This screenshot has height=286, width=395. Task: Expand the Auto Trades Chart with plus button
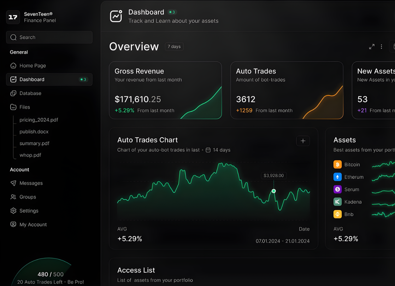point(303,141)
